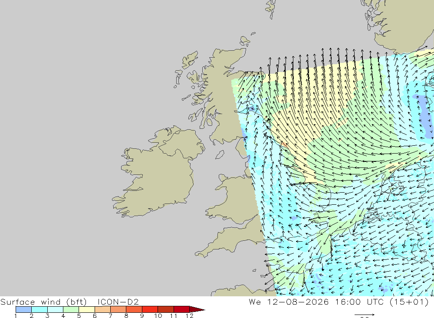434x318 pixels.
Task: Click the Beaufort 1 light blue legend swatch
Action: click(23, 309)
